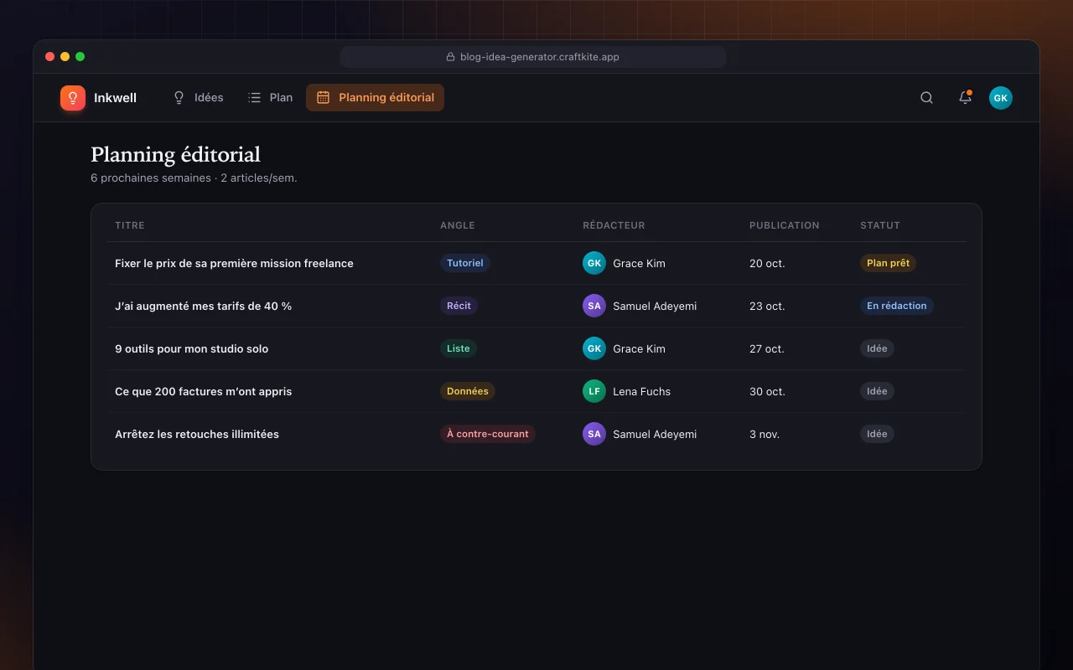The height and width of the screenshot is (670, 1073).
Task: Click the lock icon in address bar
Action: click(x=452, y=57)
